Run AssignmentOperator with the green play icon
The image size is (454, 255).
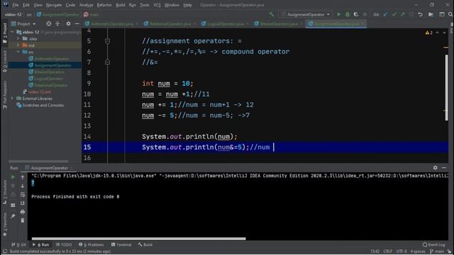339,14
